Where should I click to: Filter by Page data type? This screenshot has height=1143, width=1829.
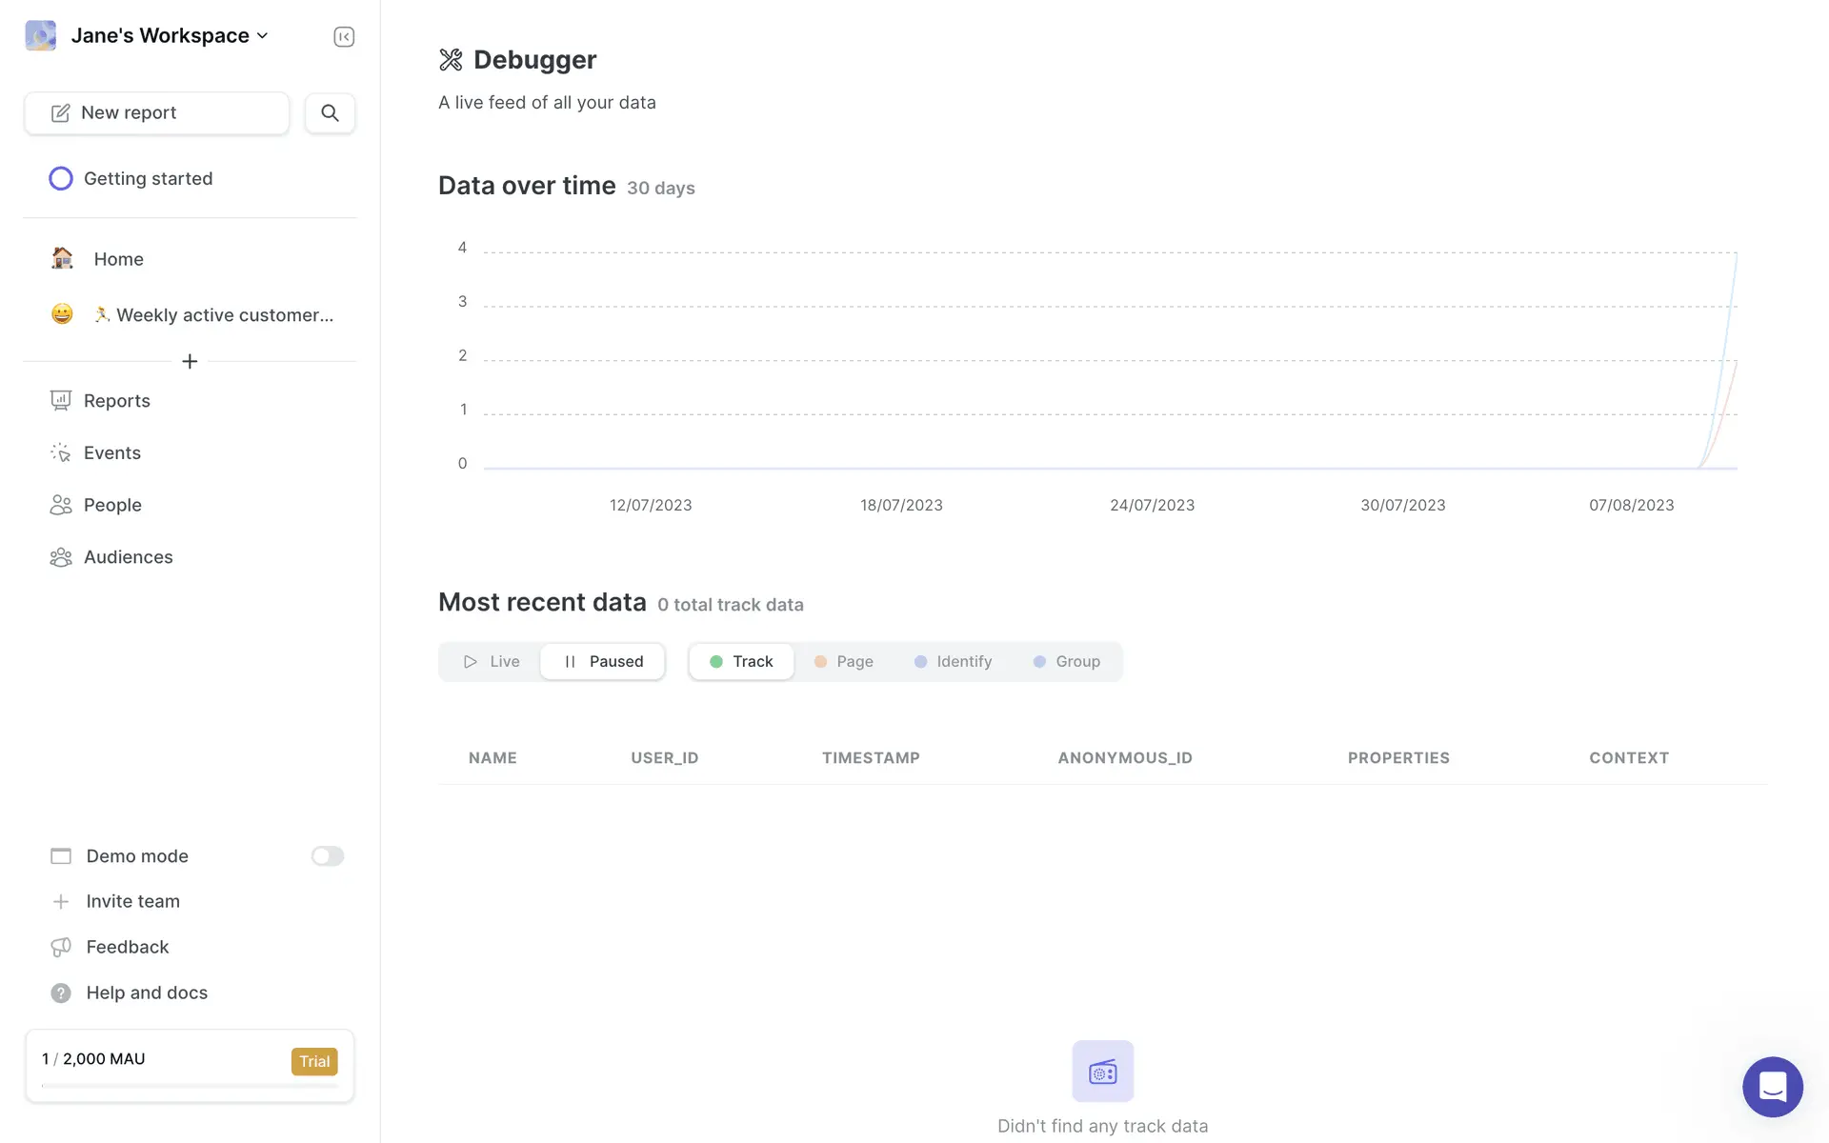[x=844, y=662]
